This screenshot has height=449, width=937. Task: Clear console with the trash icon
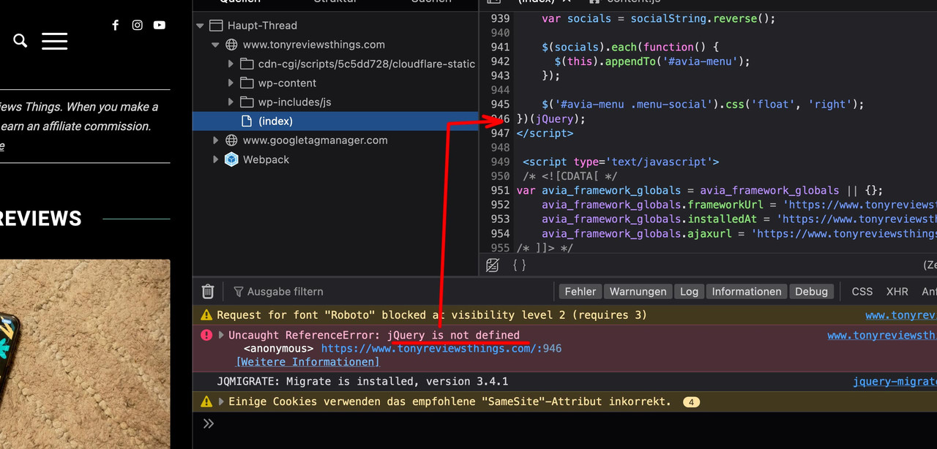point(208,292)
